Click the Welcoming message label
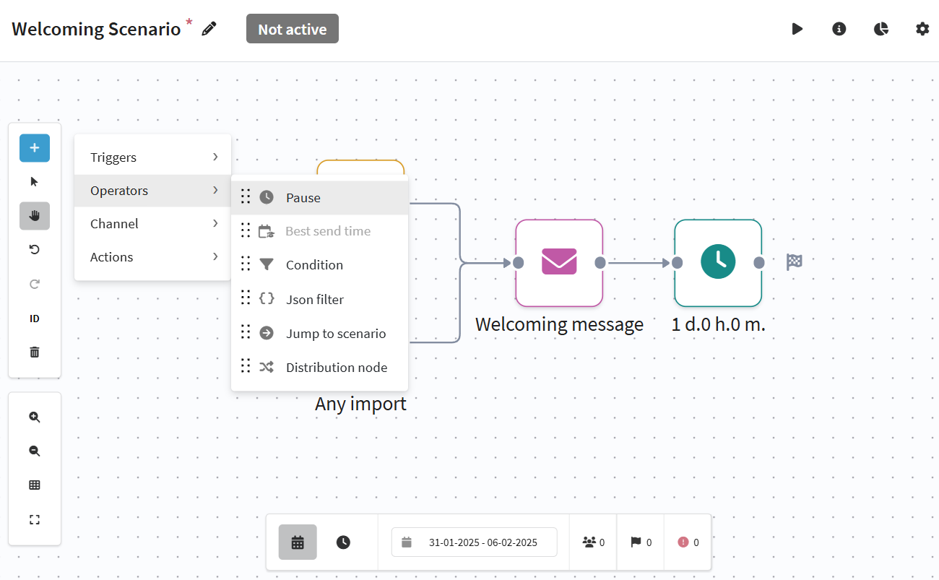Viewport: 939px width, 580px height. [x=559, y=324]
